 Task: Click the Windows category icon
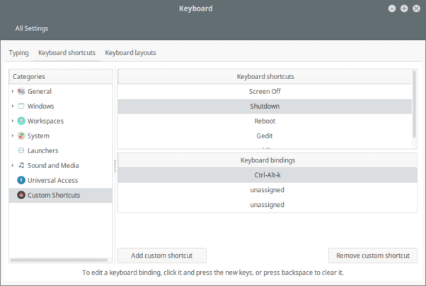(21, 106)
